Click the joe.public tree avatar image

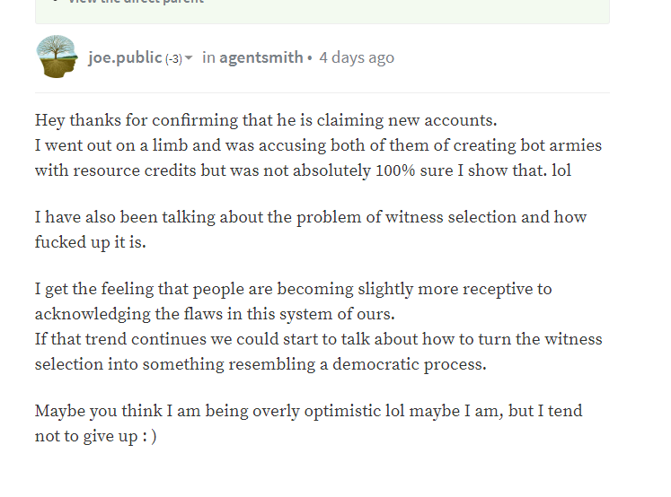coord(57,57)
